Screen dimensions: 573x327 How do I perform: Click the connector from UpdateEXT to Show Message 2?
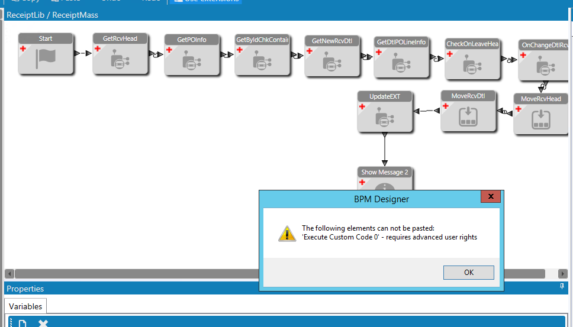click(384, 149)
